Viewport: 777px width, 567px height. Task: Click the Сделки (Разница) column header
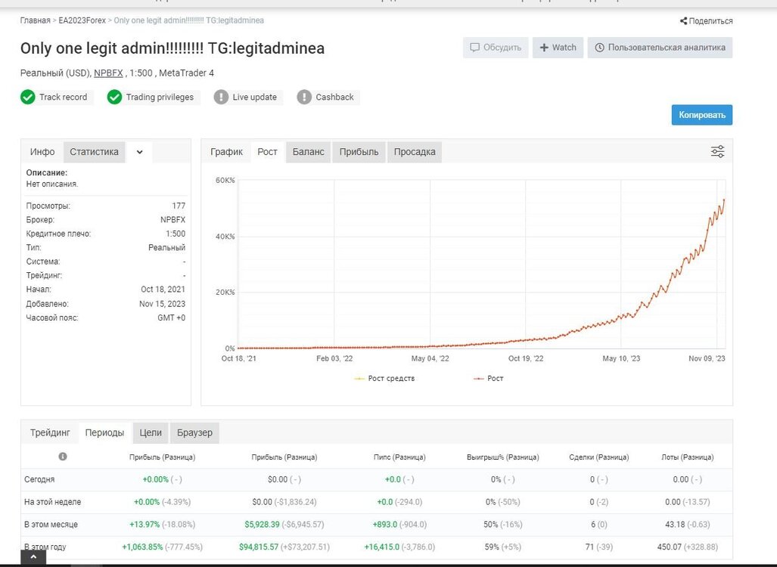coord(598,457)
